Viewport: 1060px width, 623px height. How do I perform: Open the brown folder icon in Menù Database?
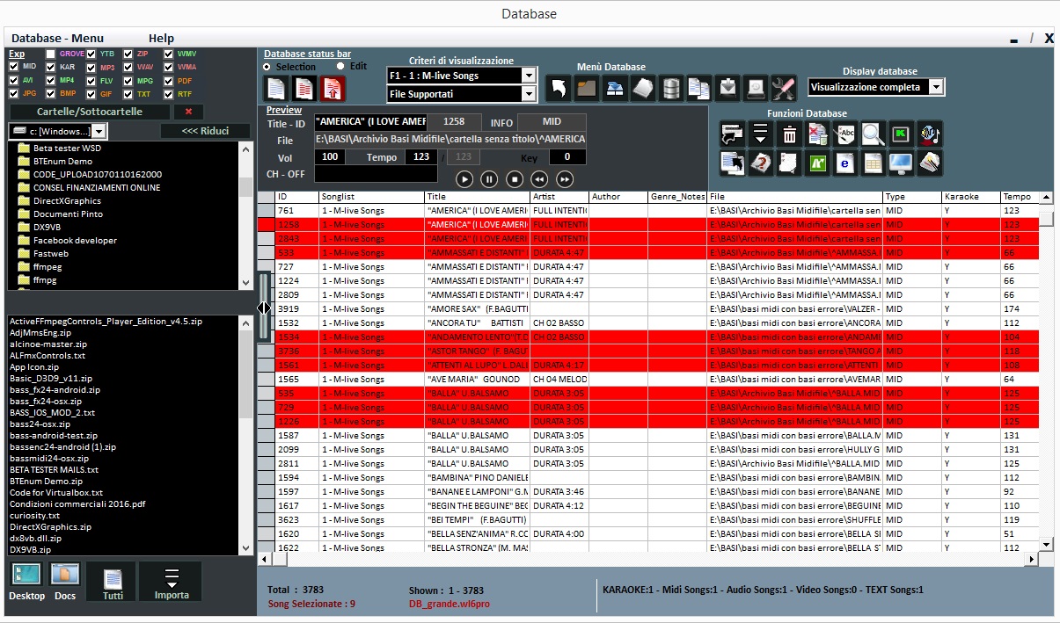point(587,88)
